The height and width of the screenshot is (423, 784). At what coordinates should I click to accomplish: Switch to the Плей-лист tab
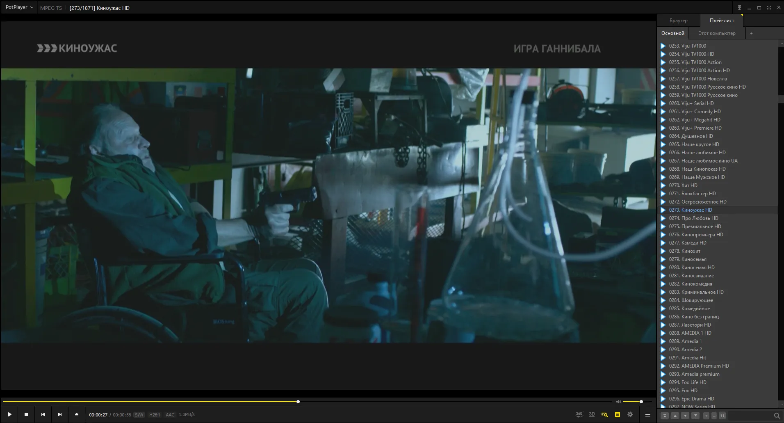(x=722, y=21)
